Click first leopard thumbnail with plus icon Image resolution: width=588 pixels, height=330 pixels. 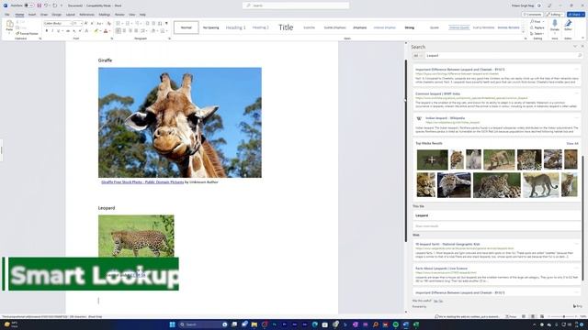(x=432, y=159)
